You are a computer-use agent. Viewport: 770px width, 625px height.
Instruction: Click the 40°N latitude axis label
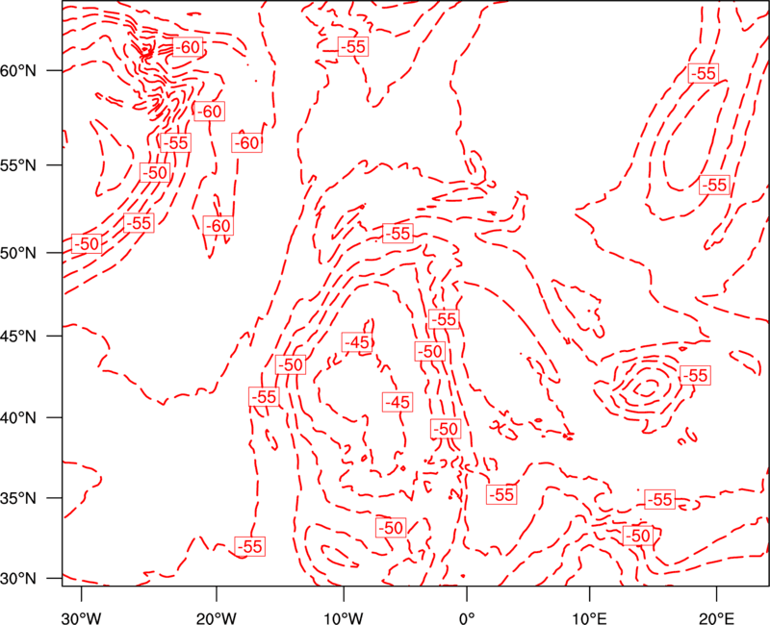(18, 418)
